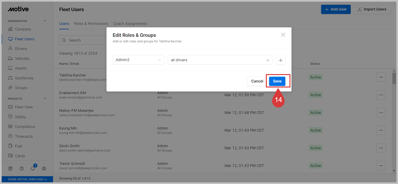Select user name Devin Smith

click(x=69, y=146)
